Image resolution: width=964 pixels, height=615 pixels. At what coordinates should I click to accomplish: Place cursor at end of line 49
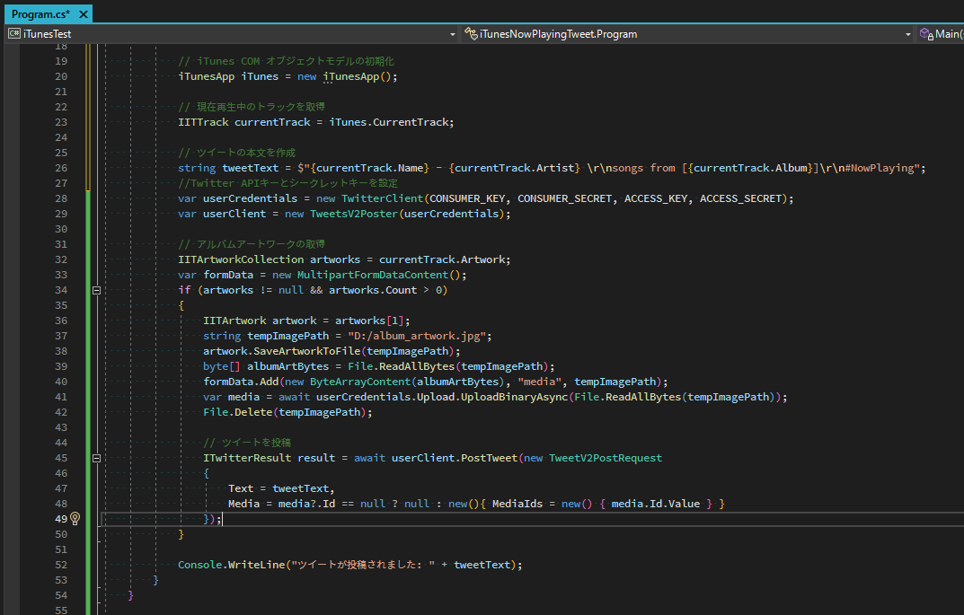coord(222,519)
